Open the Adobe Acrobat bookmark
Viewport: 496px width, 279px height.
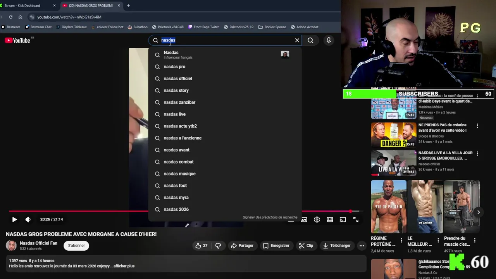(305, 27)
